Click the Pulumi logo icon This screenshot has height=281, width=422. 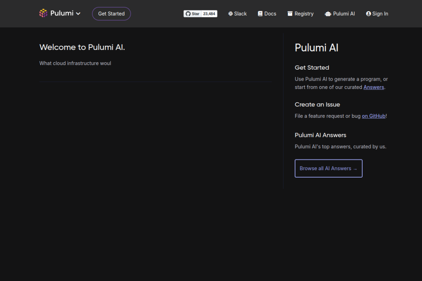[43, 13]
